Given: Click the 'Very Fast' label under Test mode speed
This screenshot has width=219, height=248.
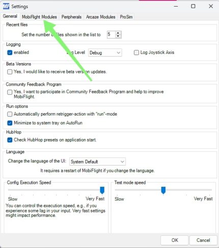Looking at the screenshot, I should click(203, 199).
